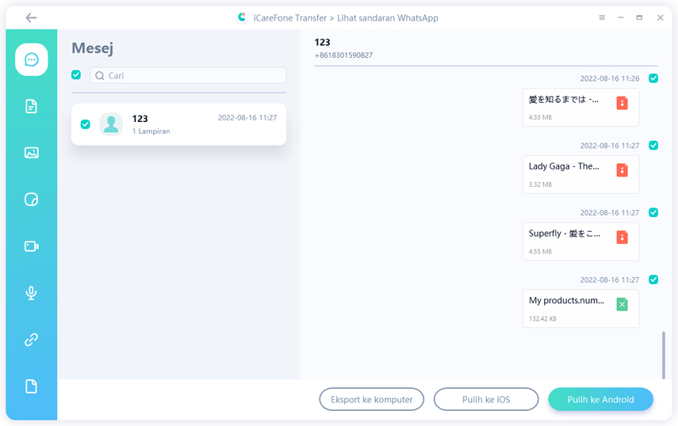Click Pulih ke Android button
Viewport: 678px width, 426px height.
tap(600, 400)
